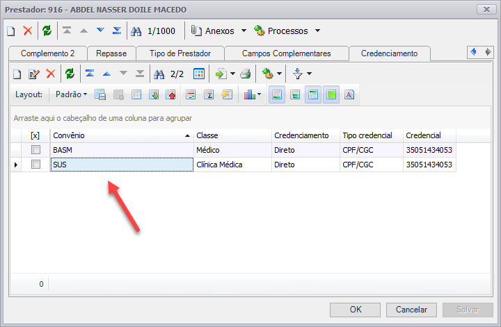The height and width of the screenshot is (327, 501).
Task: Go to last Prestador record
Action: click(x=117, y=31)
